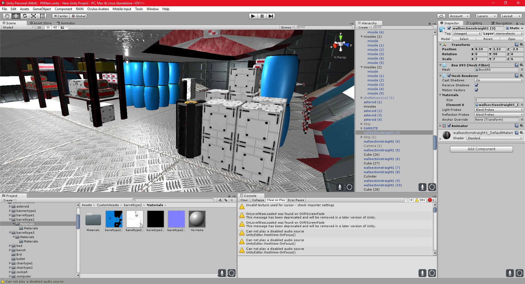Toggle scene audio speaker icon

pyautogui.click(x=55, y=27)
